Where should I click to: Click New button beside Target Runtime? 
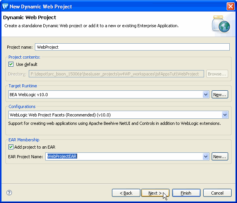point(220,95)
